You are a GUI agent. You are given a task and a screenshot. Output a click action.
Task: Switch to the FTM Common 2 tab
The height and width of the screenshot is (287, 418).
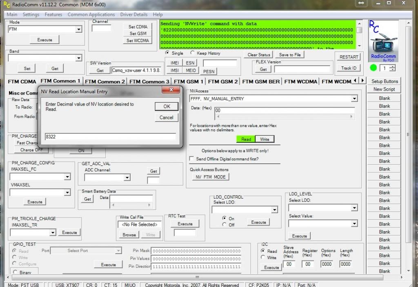pos(105,82)
